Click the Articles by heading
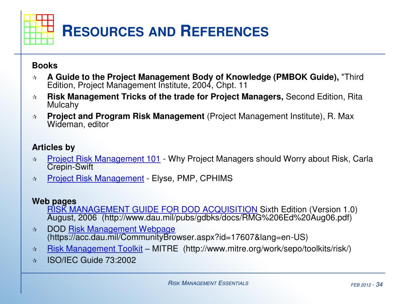 point(54,147)
